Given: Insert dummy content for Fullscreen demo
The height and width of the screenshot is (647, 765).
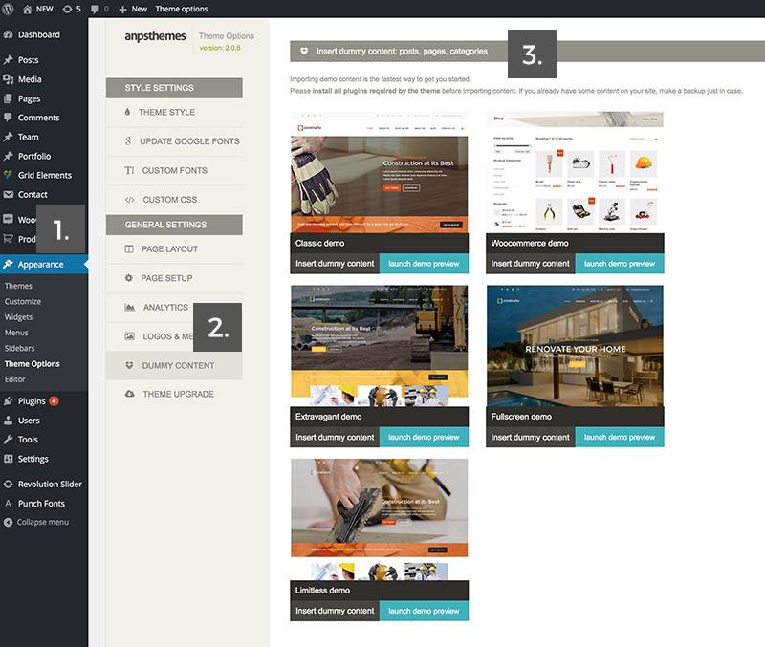Looking at the screenshot, I should coord(531,438).
